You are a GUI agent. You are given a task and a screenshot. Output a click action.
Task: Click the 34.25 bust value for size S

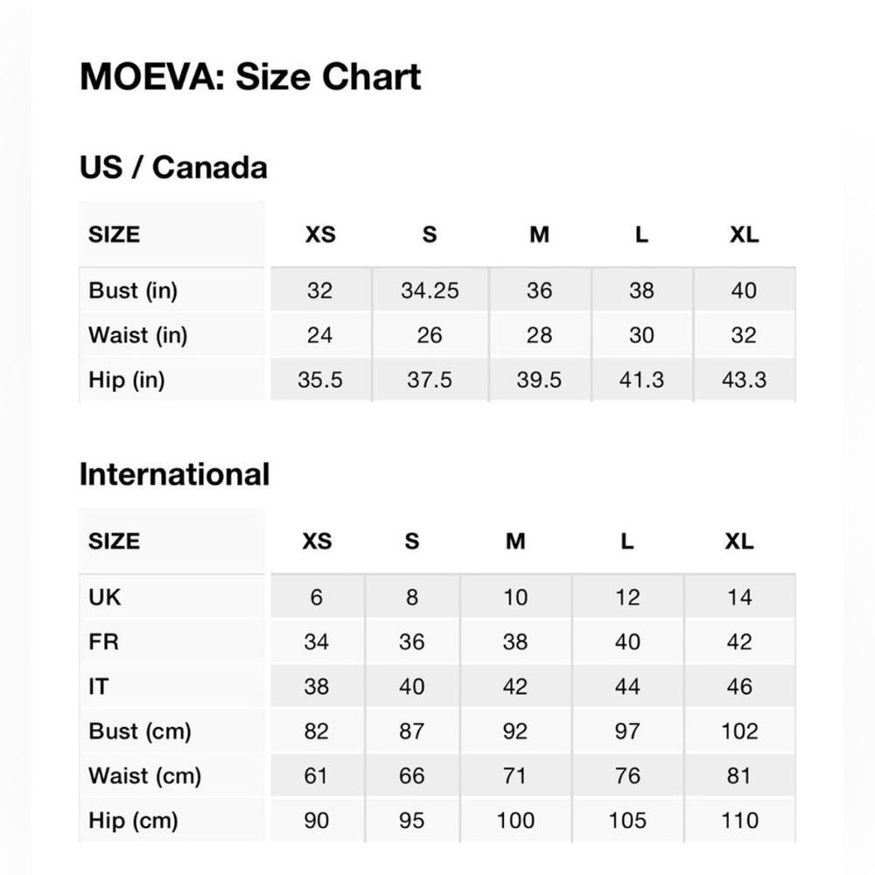tap(430, 290)
